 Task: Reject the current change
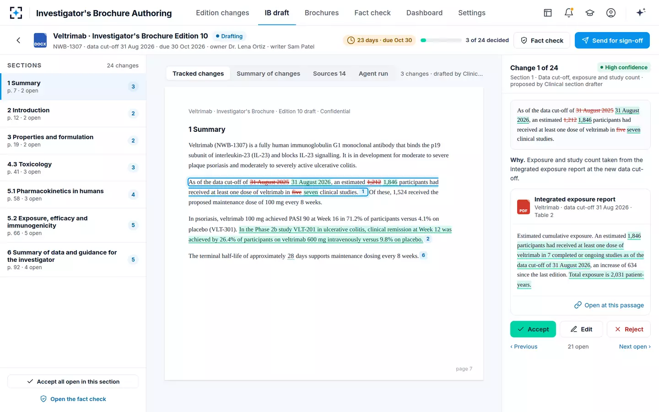click(x=629, y=329)
